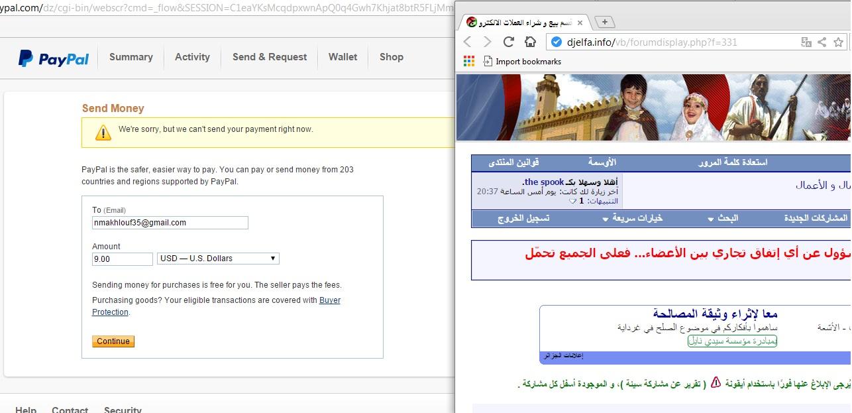Click the browser back arrow

[467, 42]
